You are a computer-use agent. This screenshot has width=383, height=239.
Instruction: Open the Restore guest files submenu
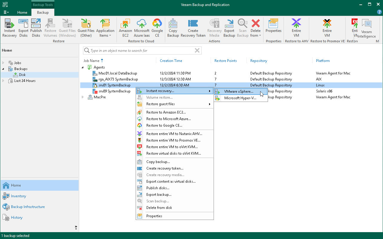(x=175, y=104)
